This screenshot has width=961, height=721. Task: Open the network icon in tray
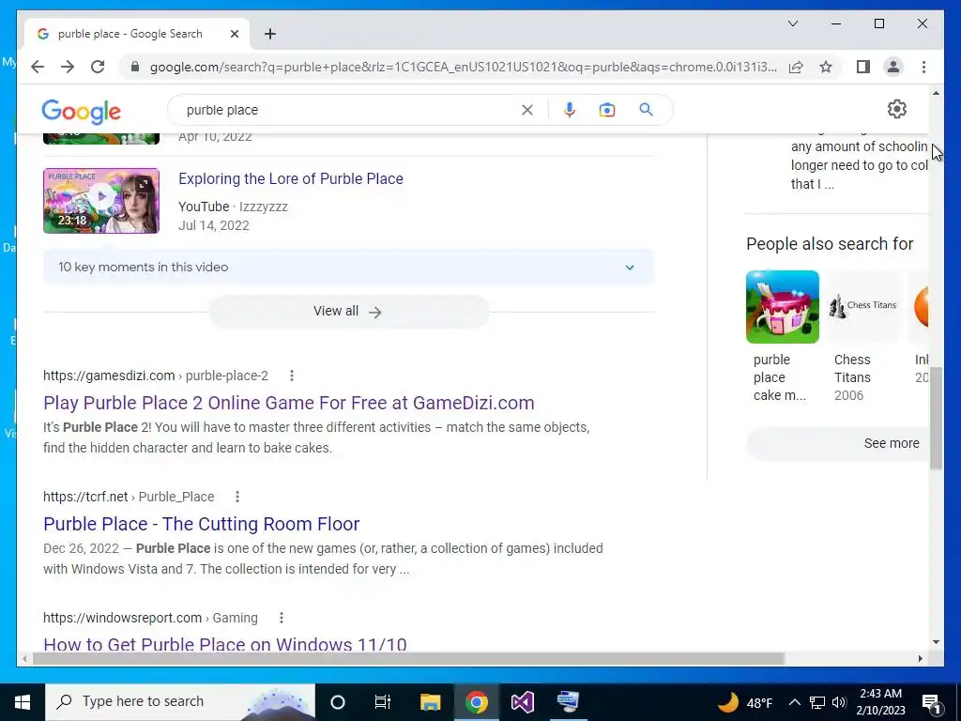pyautogui.click(x=817, y=702)
